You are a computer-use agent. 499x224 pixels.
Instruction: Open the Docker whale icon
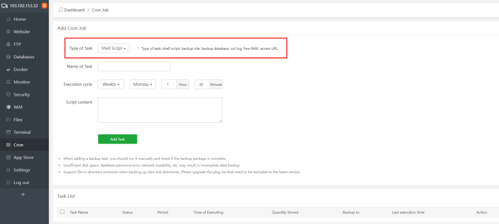click(x=8, y=70)
